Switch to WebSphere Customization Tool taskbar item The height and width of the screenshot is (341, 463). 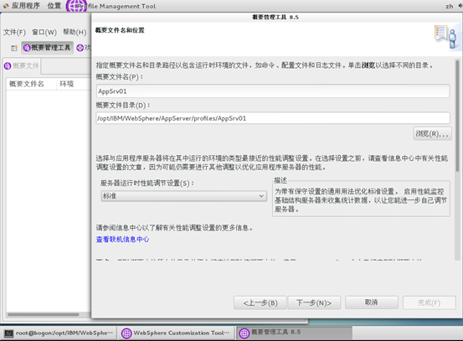tap(176, 333)
